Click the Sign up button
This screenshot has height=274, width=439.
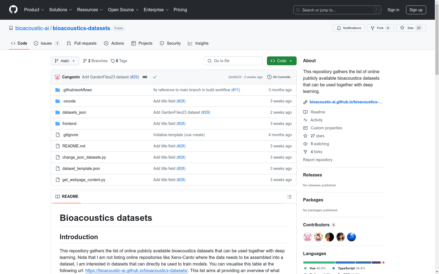pos(416,10)
